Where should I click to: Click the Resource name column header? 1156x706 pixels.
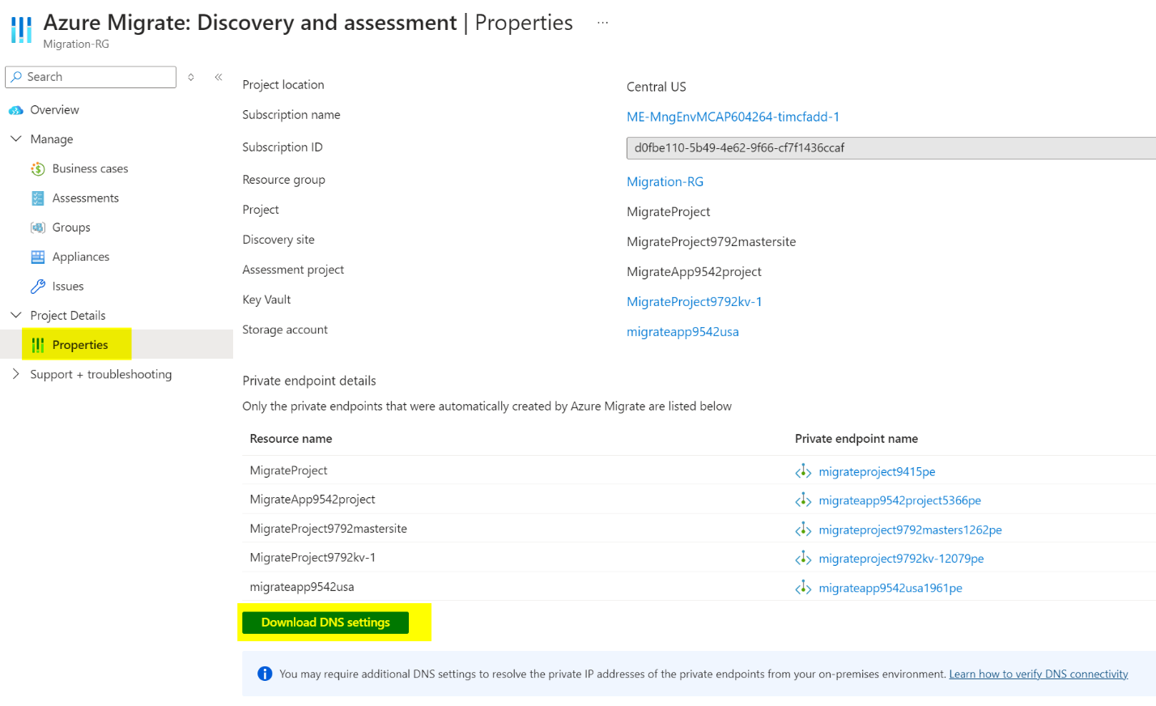[x=291, y=439]
